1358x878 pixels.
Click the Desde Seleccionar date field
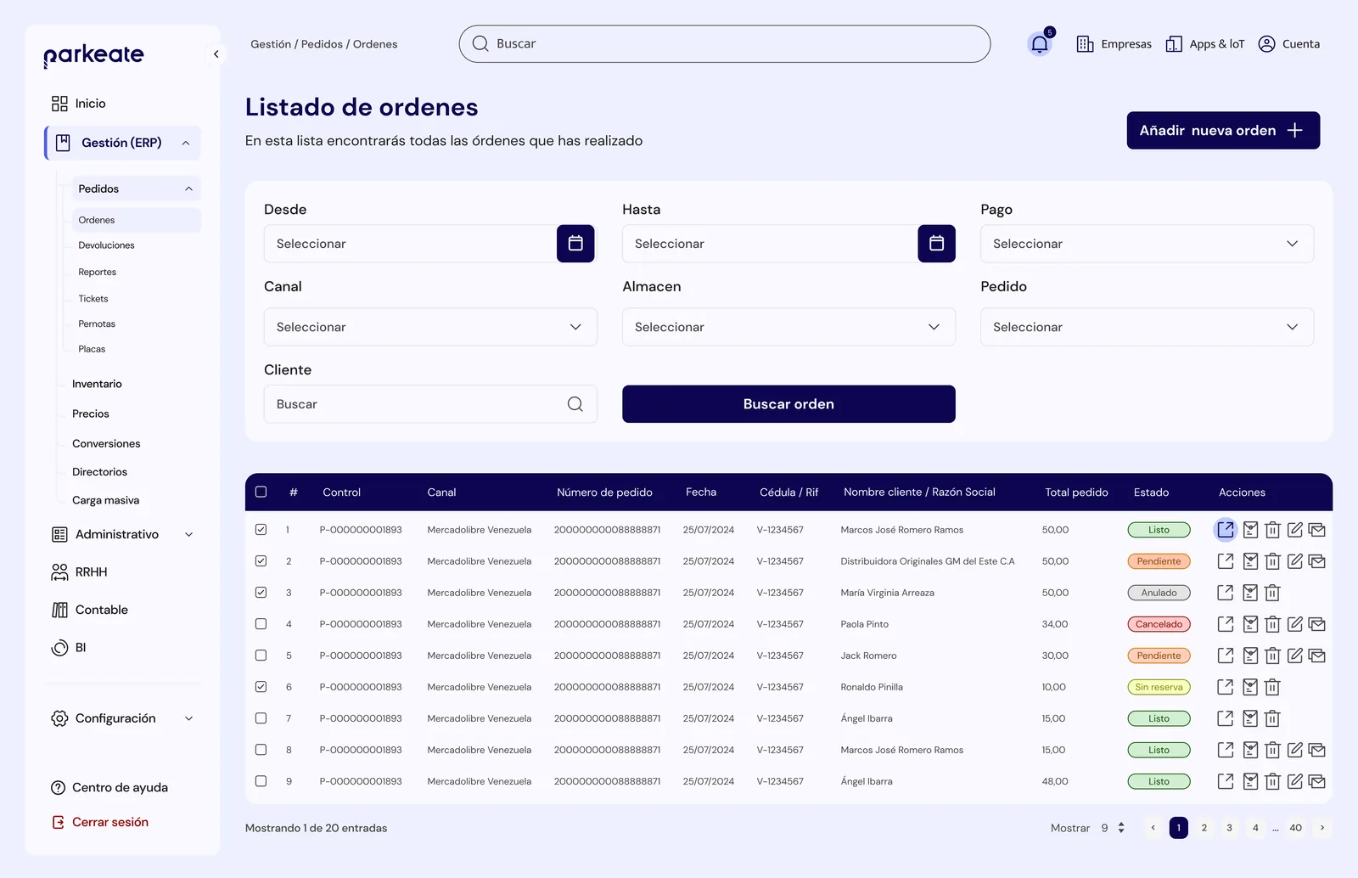tap(410, 244)
